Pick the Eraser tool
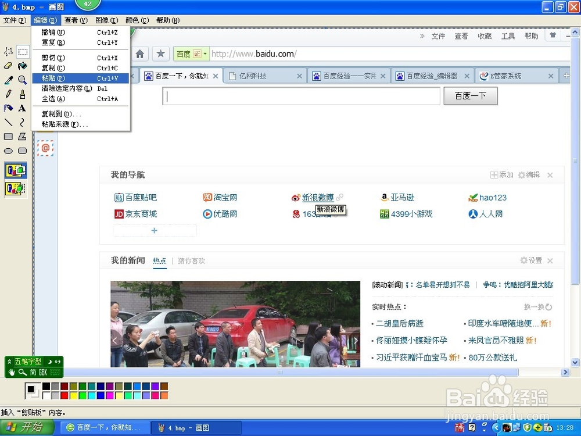This screenshot has height=436, width=581. tap(9, 66)
